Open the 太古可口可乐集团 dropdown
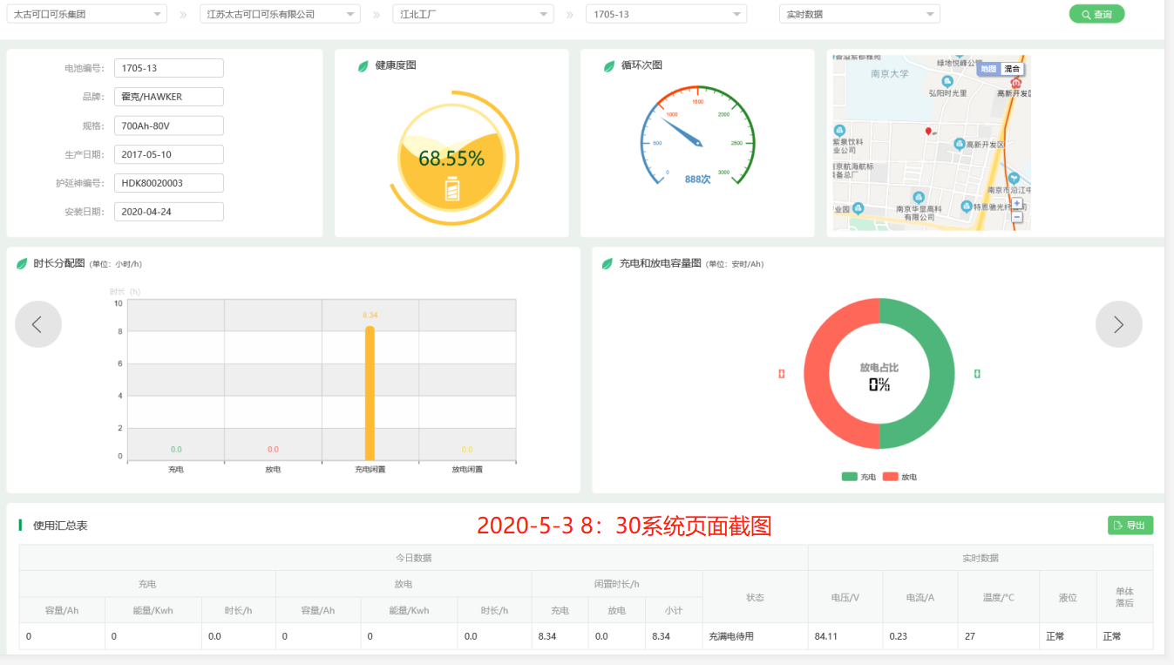The width and height of the screenshot is (1174, 665). click(85, 14)
